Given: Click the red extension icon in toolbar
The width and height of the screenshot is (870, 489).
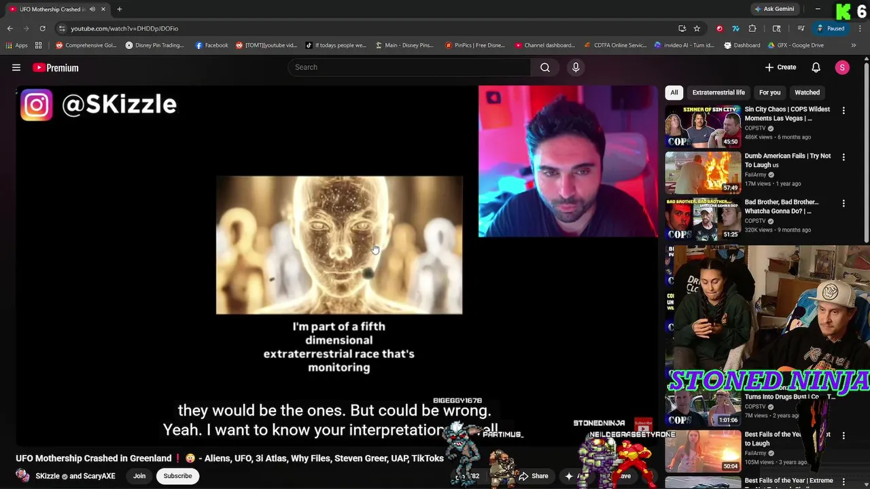Looking at the screenshot, I should (719, 29).
